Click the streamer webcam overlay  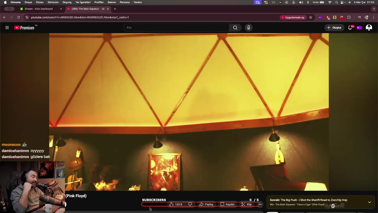[32, 187]
